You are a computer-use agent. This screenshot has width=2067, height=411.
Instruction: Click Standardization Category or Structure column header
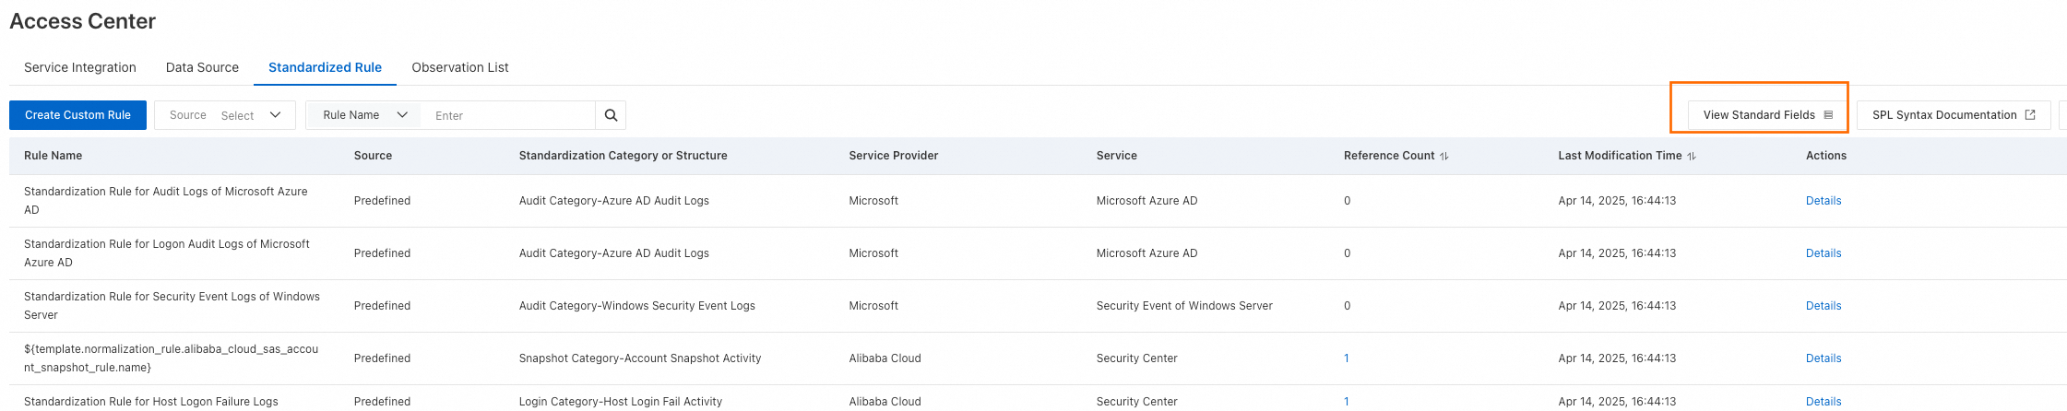[624, 156]
